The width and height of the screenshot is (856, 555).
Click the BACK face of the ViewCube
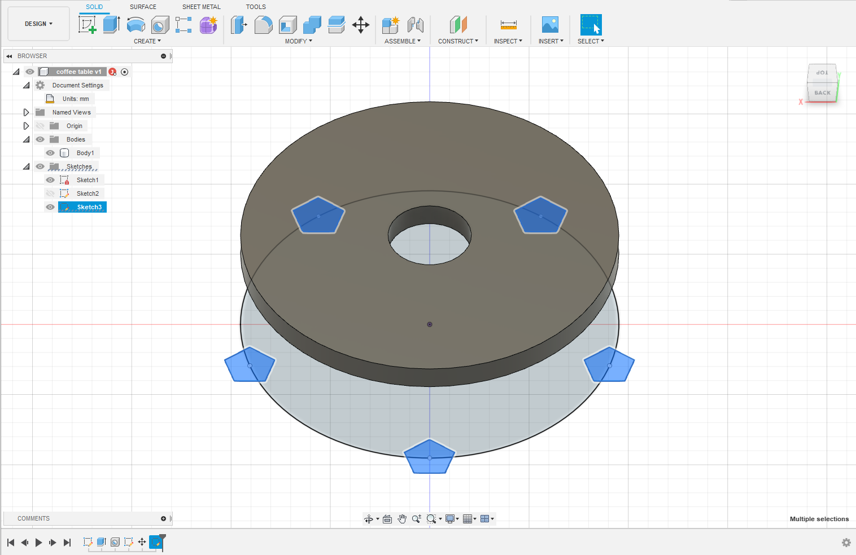click(822, 92)
